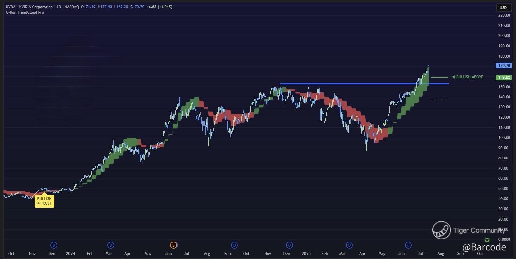Screen dimensions: 516x259
Task: Click 80.00 on the price axis
Action: pos(503,158)
